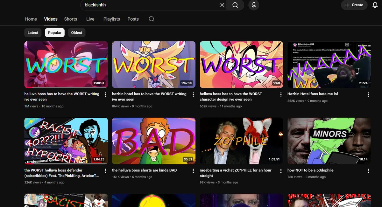Click the Create button
Screen dimensions: 382x207
[x=354, y=5]
